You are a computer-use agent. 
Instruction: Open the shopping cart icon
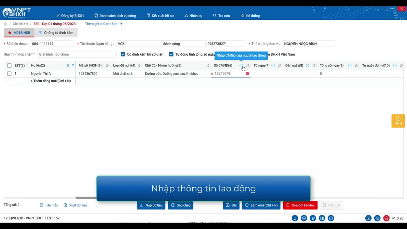click(313, 218)
